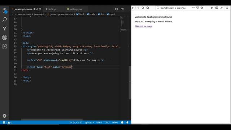231x130 pixels.
Task: Switch to the Settings tab
Action: tap(52, 9)
